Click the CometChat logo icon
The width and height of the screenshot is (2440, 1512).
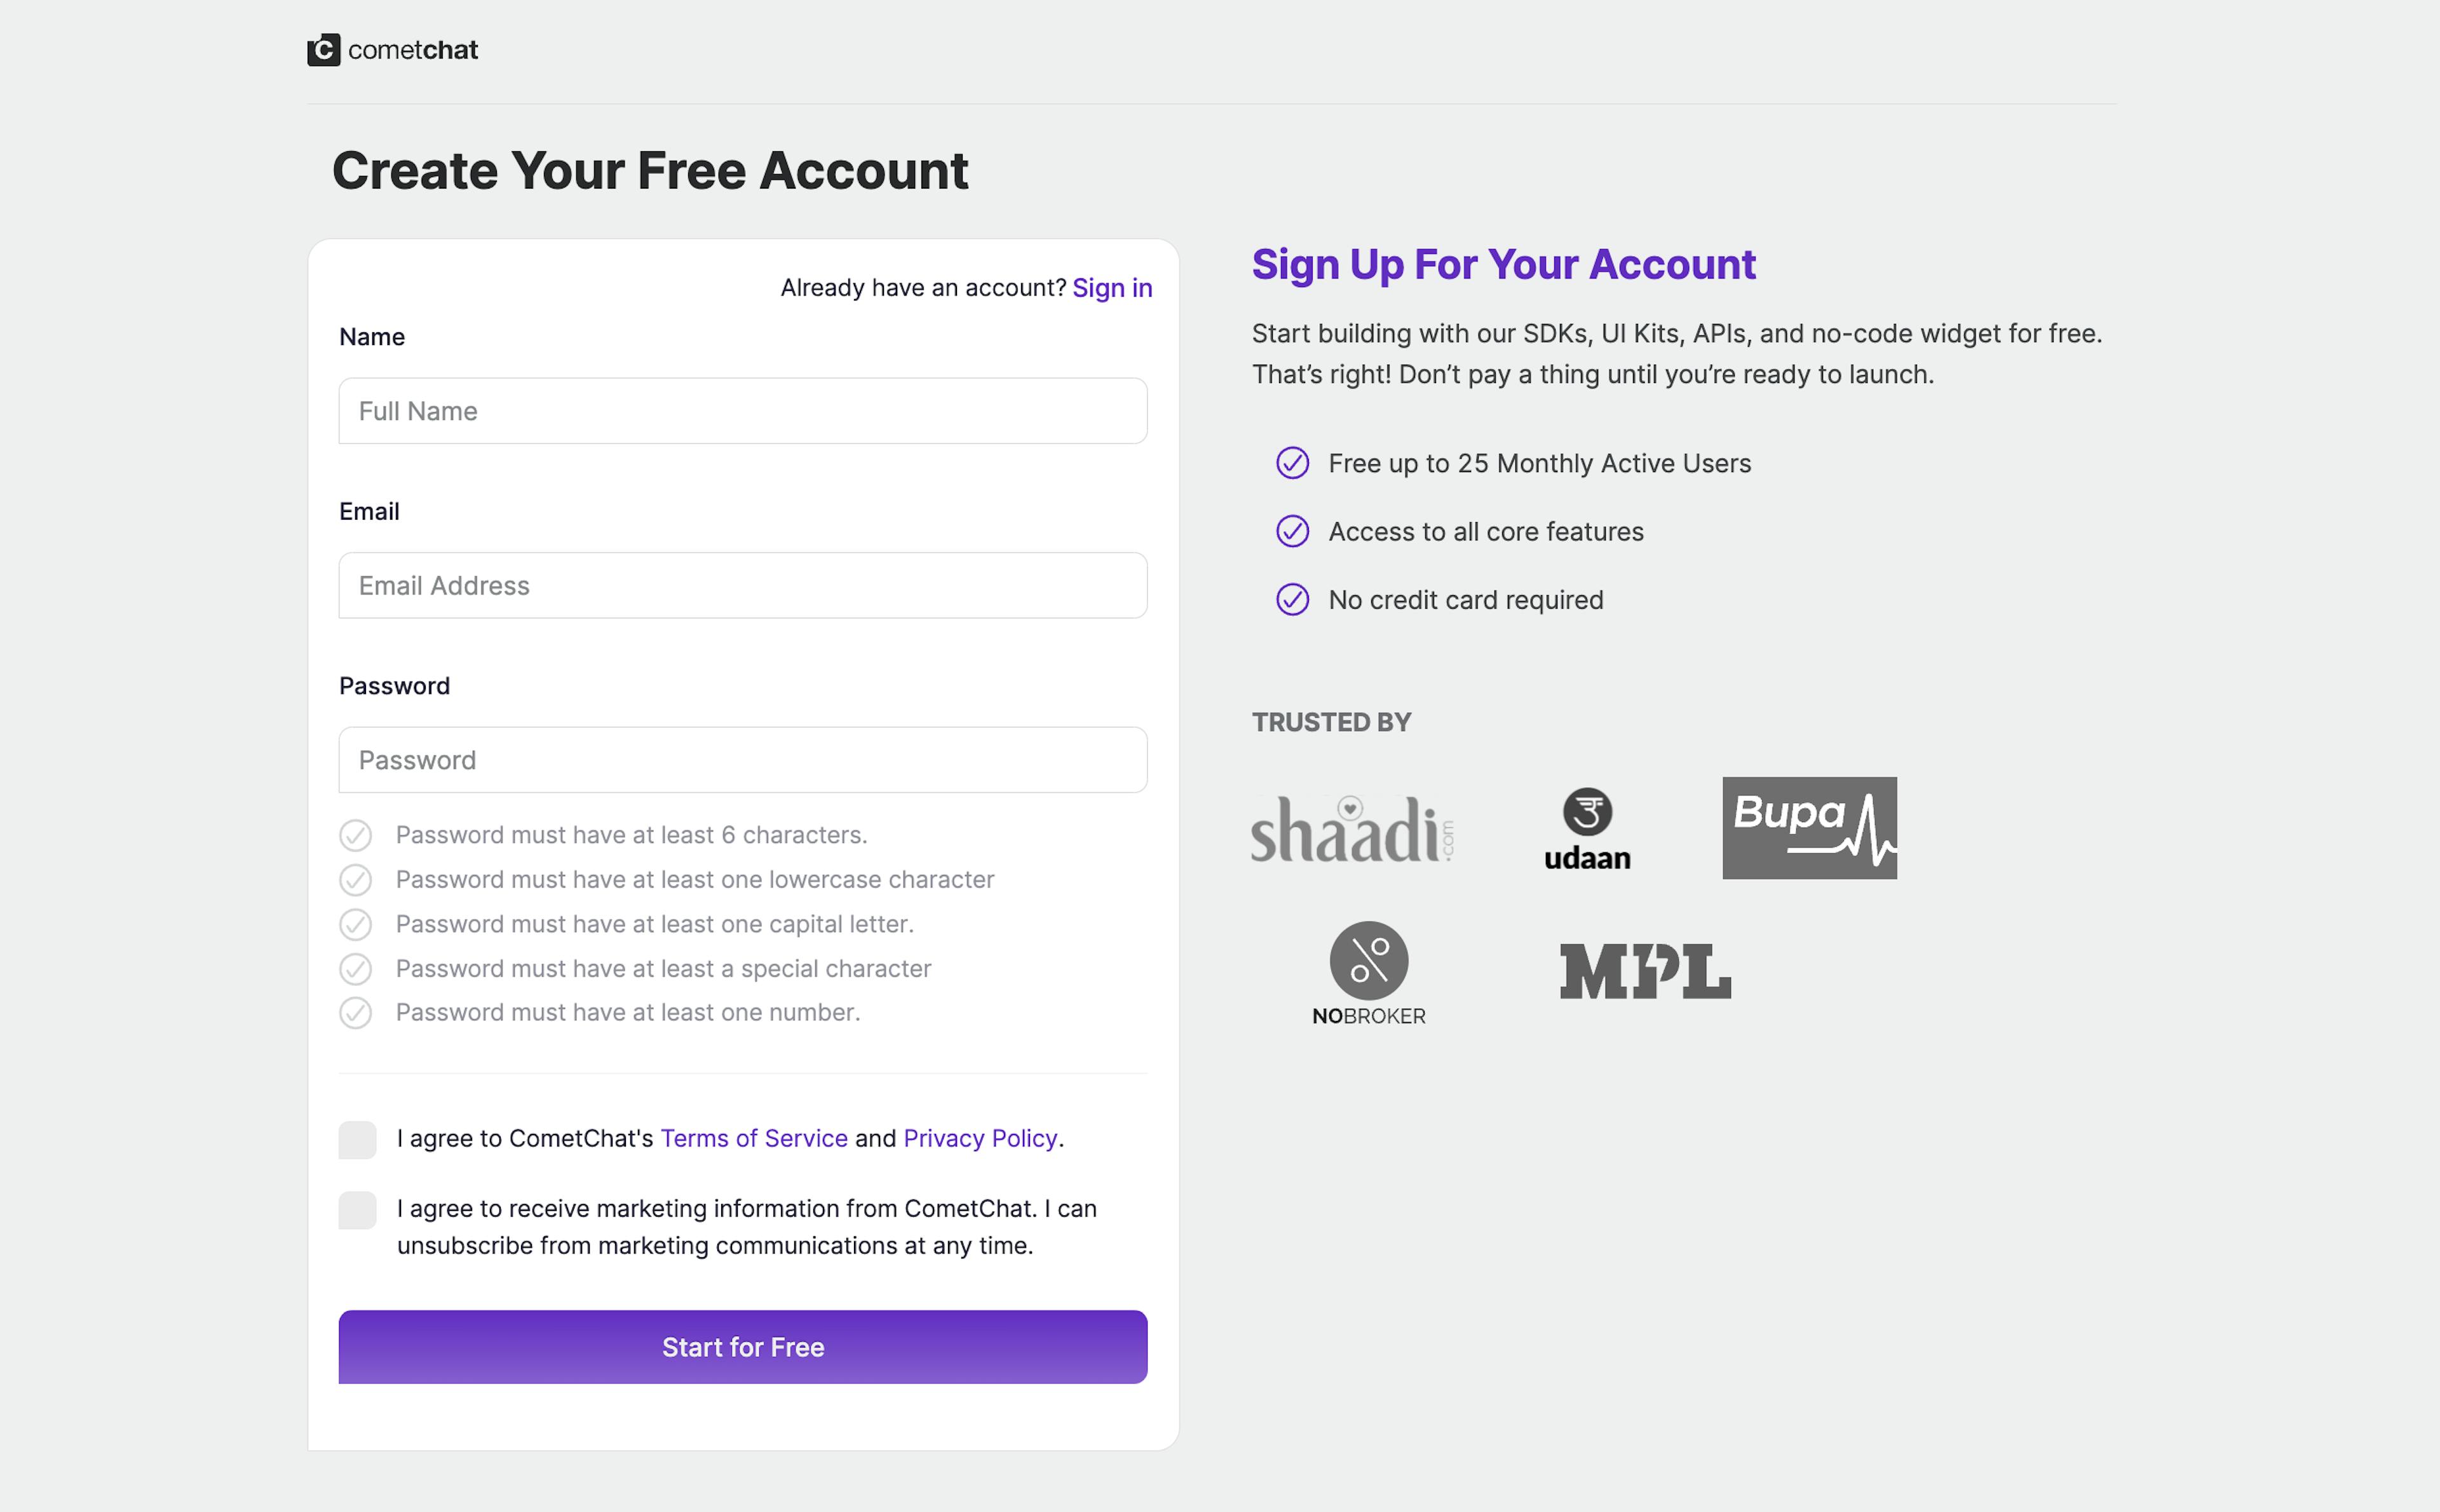click(323, 50)
